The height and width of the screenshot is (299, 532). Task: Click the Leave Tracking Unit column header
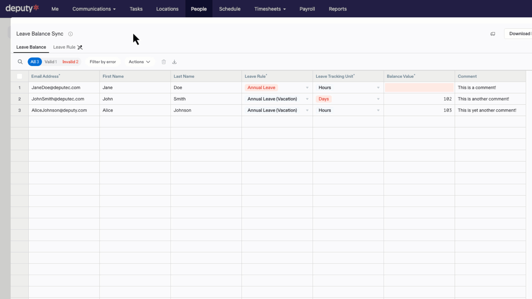pos(348,76)
